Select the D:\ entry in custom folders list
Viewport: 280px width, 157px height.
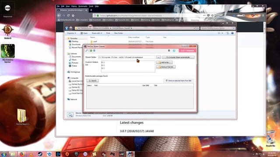tap(103, 68)
